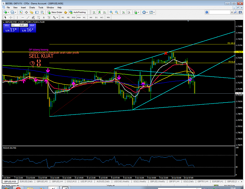245x189 pixels.
Task: Select the cursor arrow tool
Action: coord(5,17)
